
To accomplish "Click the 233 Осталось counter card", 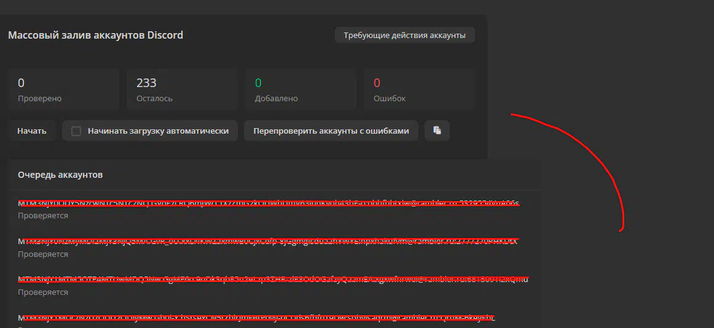I will pos(182,90).
